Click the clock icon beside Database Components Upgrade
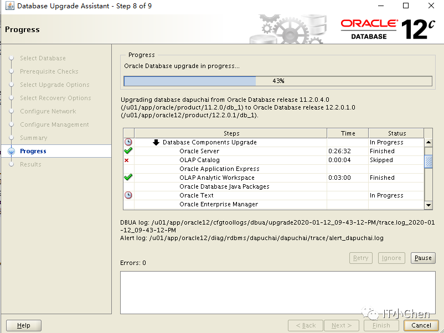This screenshot has height=333, width=444. [x=128, y=142]
